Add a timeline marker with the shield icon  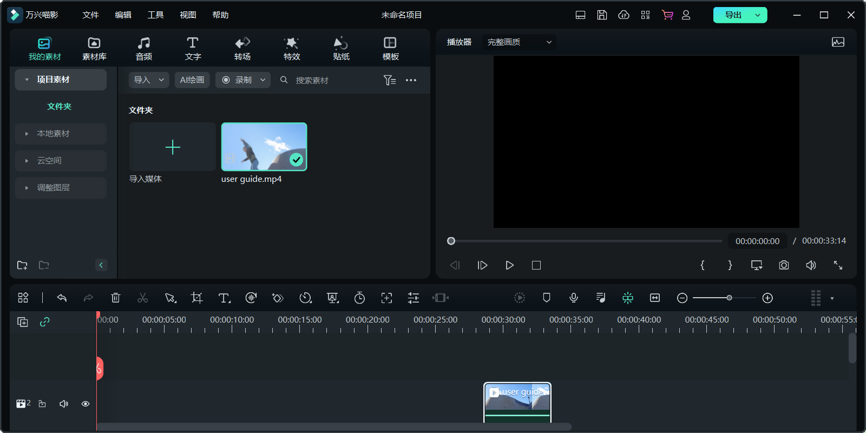pyautogui.click(x=547, y=298)
